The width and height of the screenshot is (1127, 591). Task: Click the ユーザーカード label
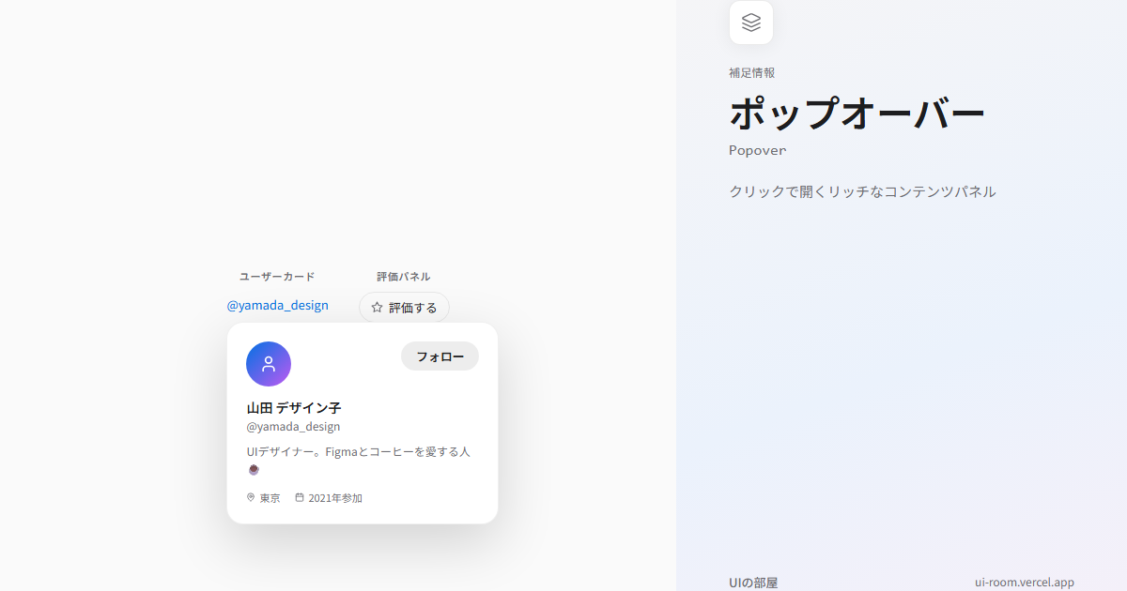tap(277, 277)
